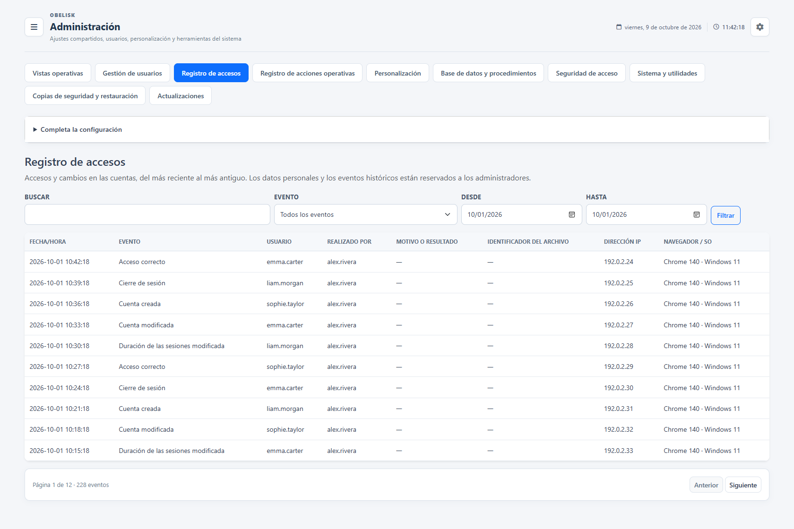Open the Evento dropdown 'Todos los eventos'
Viewport: 794px width, 529px height.
click(366, 214)
